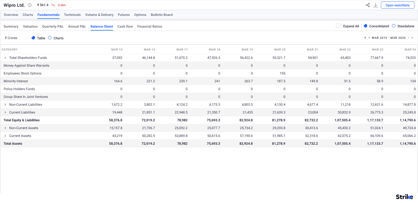The width and height of the screenshot is (418, 203).
Task: Click the Total Equity & Liabilities row label
Action: (21, 120)
